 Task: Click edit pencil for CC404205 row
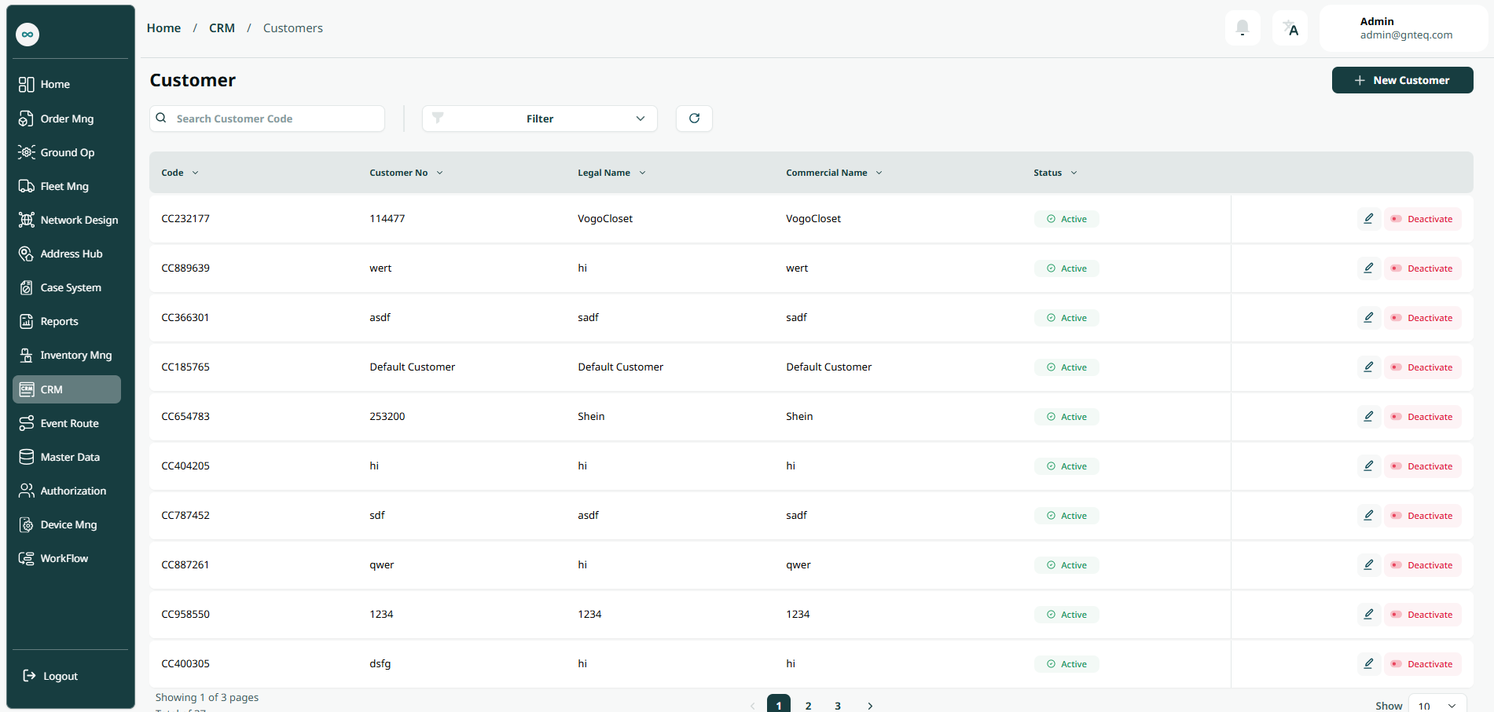(x=1368, y=466)
